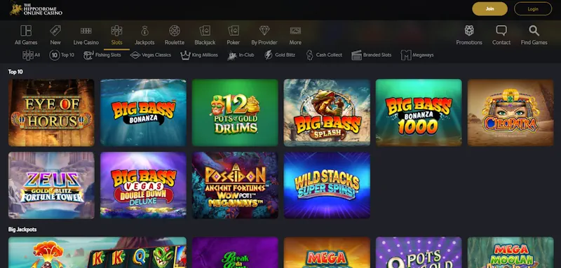The height and width of the screenshot is (268, 561).
Task: Select the Blackjack cards icon
Action: (x=205, y=31)
